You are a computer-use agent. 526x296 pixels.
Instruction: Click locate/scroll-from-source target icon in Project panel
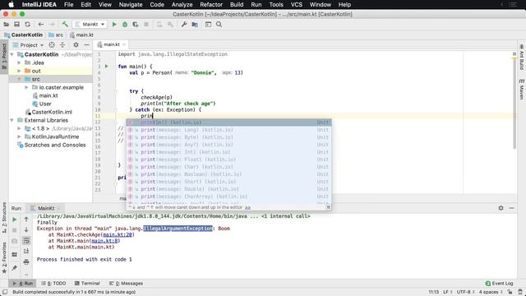(52, 44)
